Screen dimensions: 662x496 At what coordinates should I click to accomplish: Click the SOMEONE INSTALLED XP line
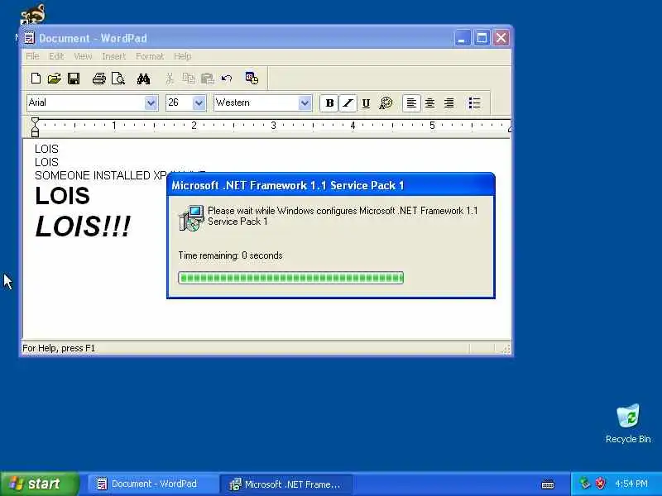(101, 175)
